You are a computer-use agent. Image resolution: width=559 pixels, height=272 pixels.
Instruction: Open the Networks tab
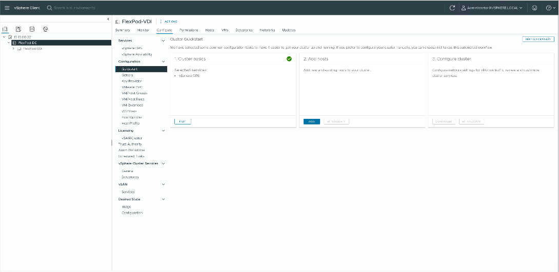(x=267, y=30)
